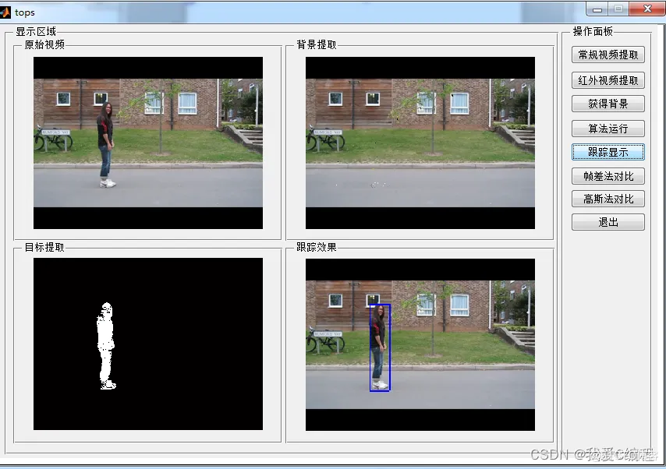
Task: Click the 目标提取 panel label
Action: (x=44, y=247)
